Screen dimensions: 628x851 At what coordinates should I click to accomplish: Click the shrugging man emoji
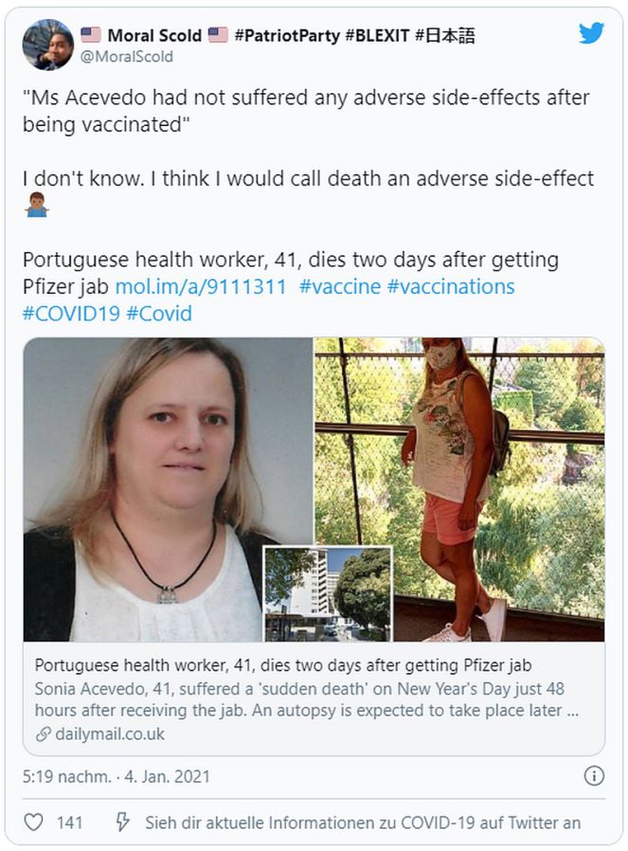tap(37, 205)
